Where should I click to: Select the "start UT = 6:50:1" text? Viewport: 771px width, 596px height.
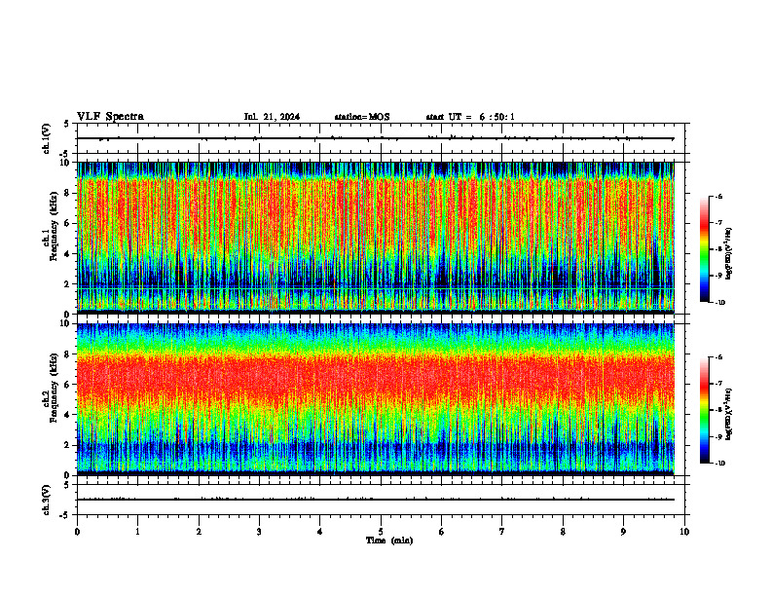pyautogui.click(x=470, y=117)
